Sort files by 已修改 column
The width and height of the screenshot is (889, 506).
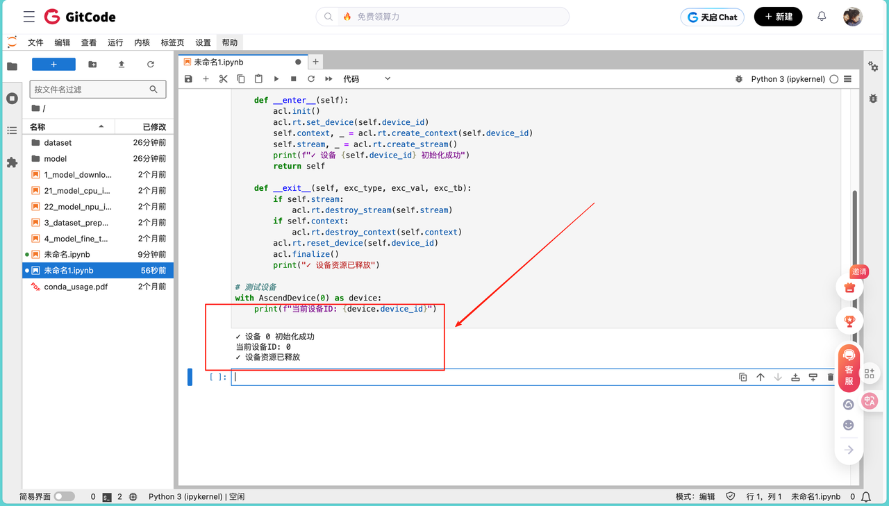tap(143, 127)
